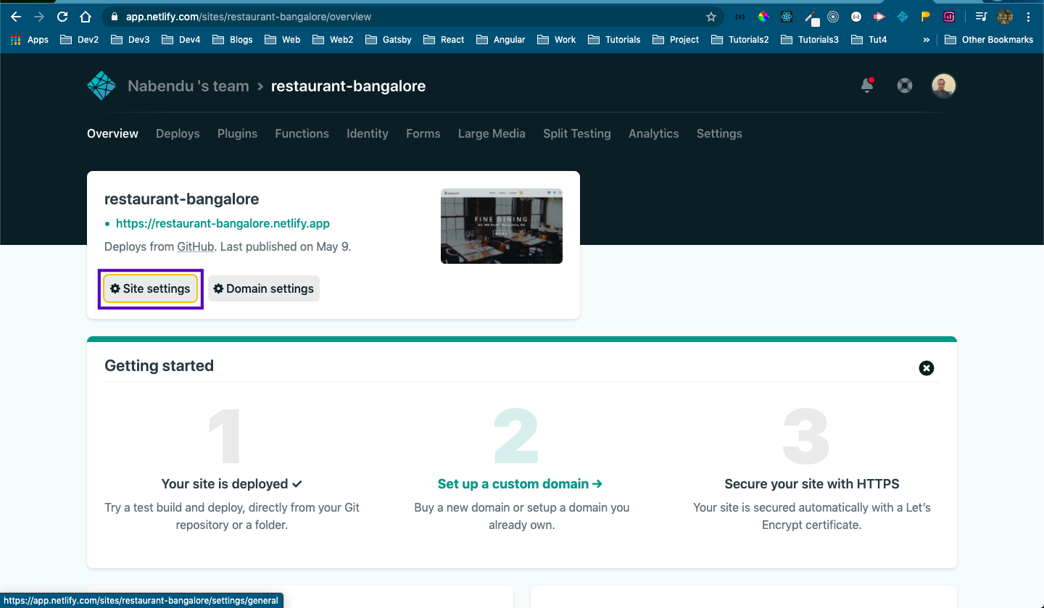
Task: Open the Forms tab
Action: (423, 133)
